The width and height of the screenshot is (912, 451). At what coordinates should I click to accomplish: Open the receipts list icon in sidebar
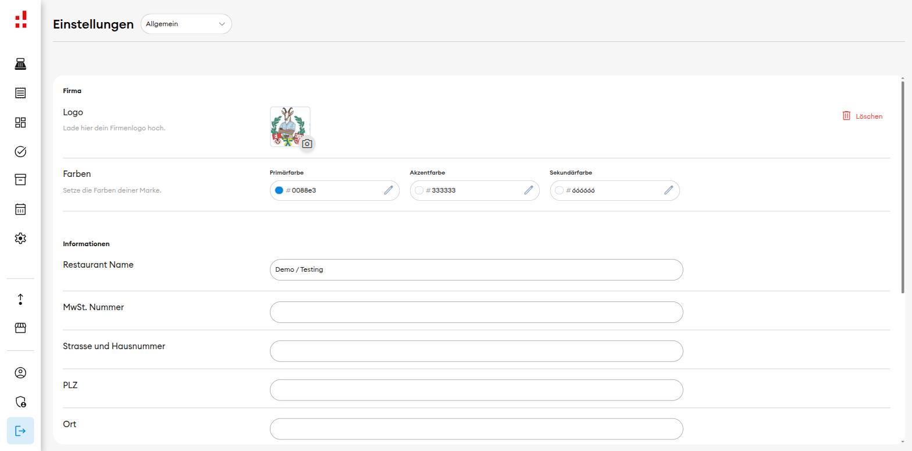[x=20, y=93]
